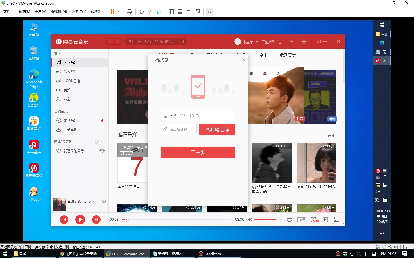The width and height of the screenshot is (414, 258).
Task: Open 朋友 in sidebar
Action: point(80,99)
